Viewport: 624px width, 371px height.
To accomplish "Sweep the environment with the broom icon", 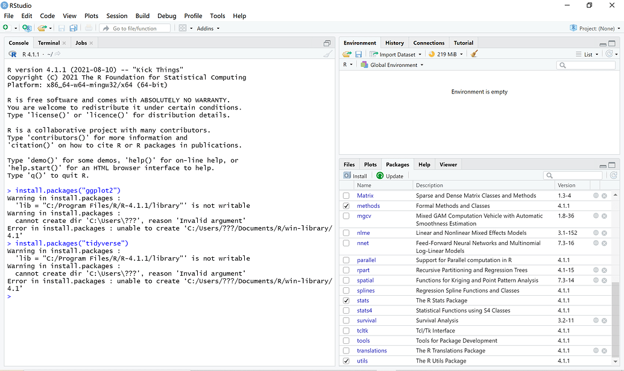I will click(473, 54).
